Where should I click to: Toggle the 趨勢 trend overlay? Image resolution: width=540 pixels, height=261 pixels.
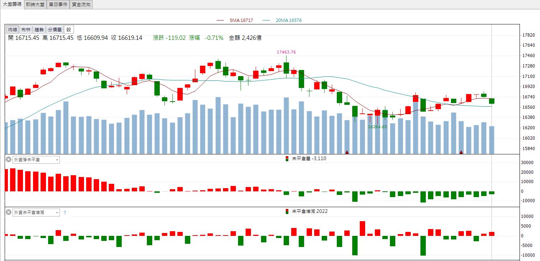pos(39,30)
